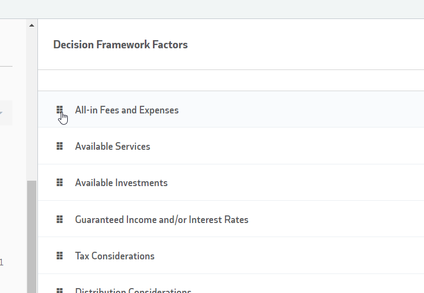Image resolution: width=424 pixels, height=293 pixels.
Task: Open Guaranteed Income and/or Interest Rates
Action: pyautogui.click(x=162, y=220)
